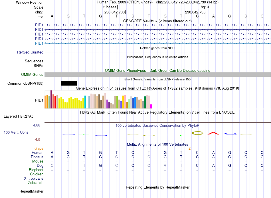Viewport: 271px width, 198px height.
Task: Open 'Short Genetic Variants from dbSNP release 155' title
Action: [x=157, y=80]
